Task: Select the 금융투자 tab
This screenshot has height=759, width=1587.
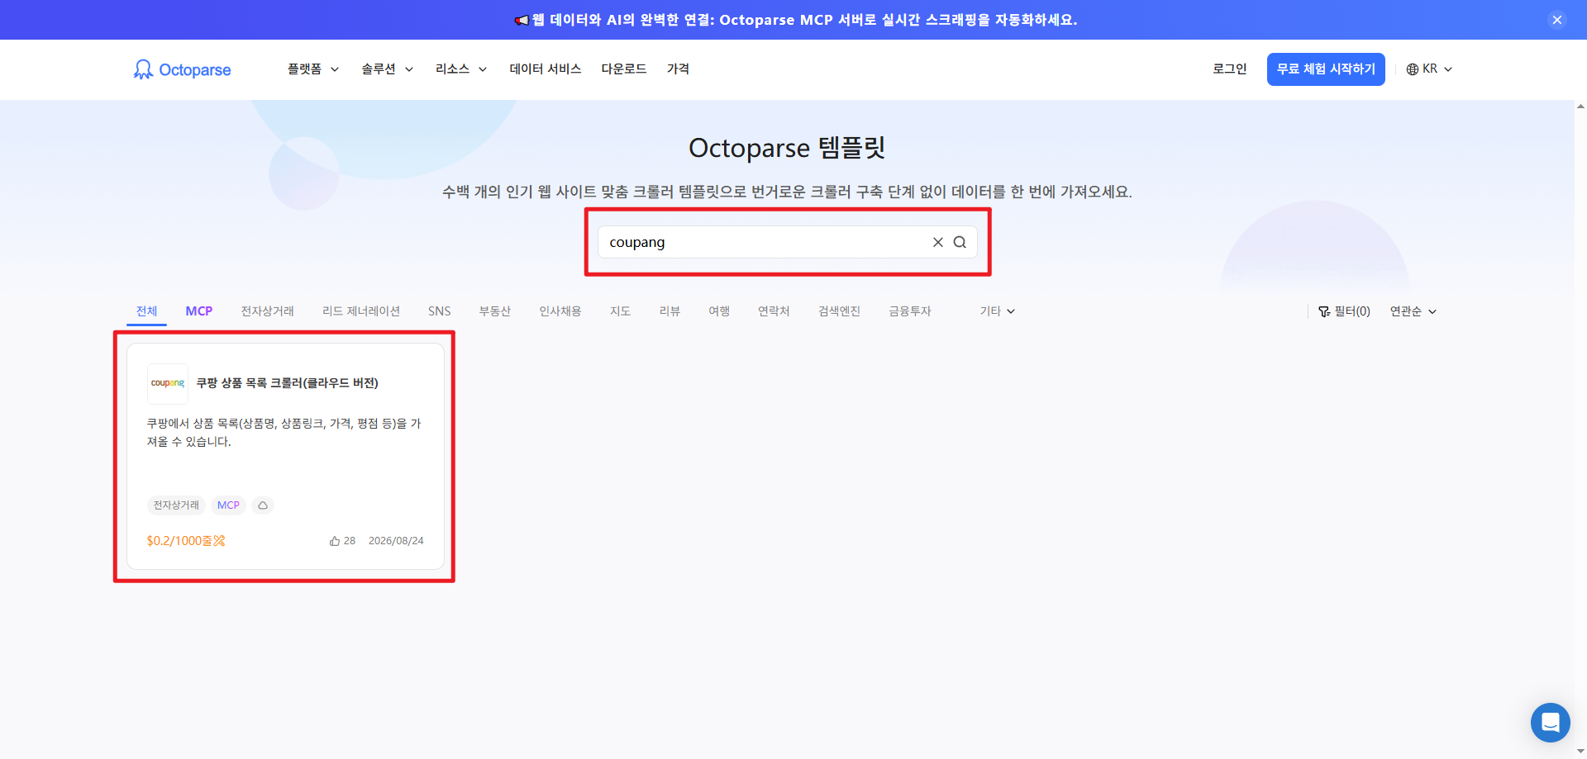Action: [x=910, y=311]
